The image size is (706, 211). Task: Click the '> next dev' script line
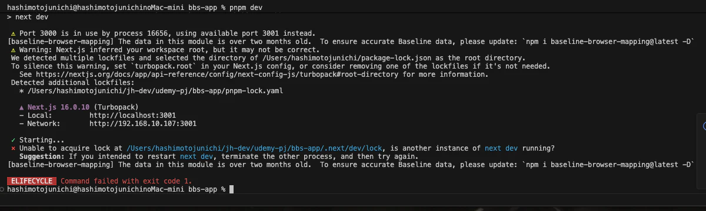(28, 17)
